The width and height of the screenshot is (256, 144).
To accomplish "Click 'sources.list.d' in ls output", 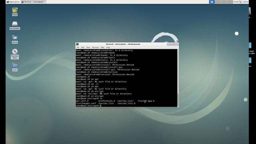I will pos(126,103).
